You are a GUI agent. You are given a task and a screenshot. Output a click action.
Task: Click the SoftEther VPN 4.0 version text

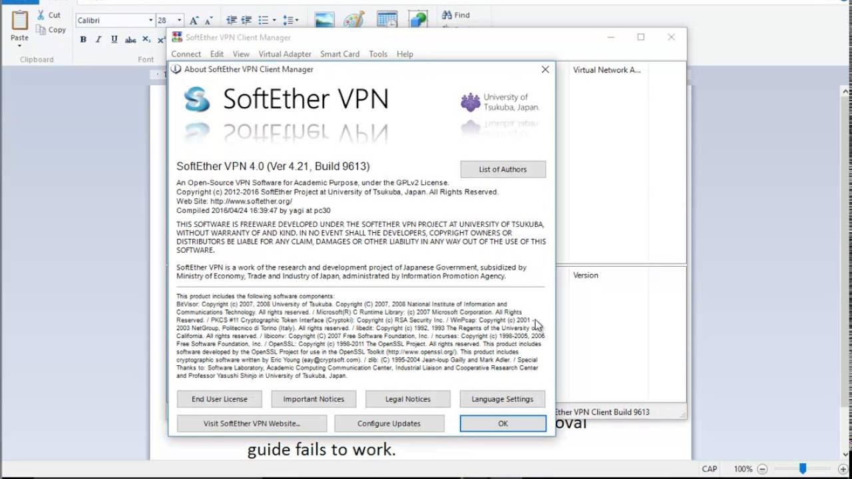(x=273, y=166)
